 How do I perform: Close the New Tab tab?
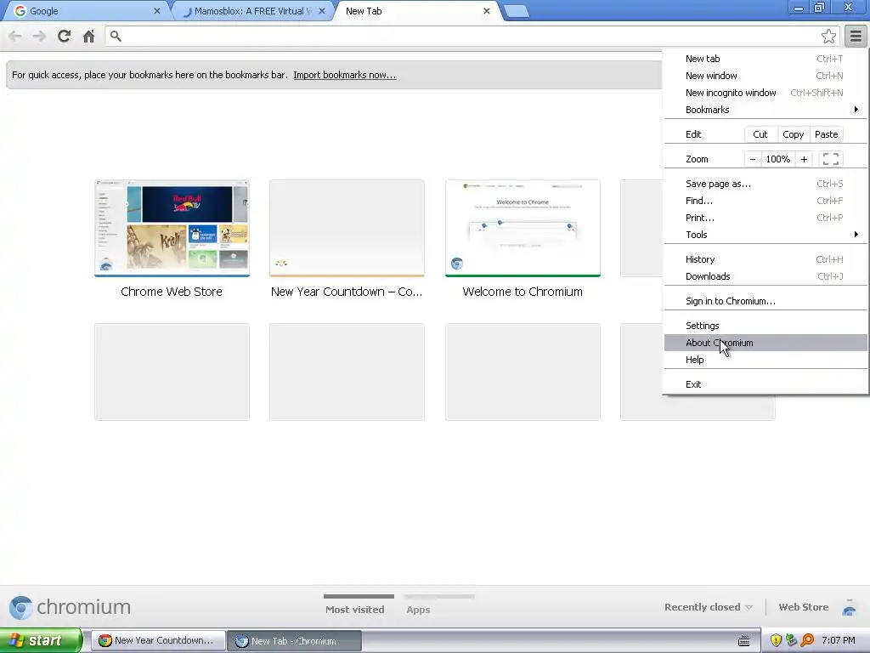pyautogui.click(x=487, y=11)
